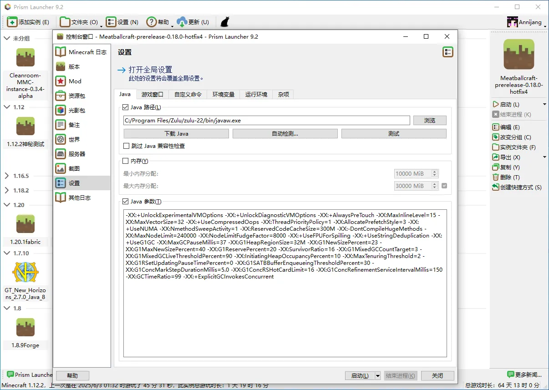This screenshot has width=549, height=390.
Task: Click 自动检测... button
Action: (x=285, y=133)
